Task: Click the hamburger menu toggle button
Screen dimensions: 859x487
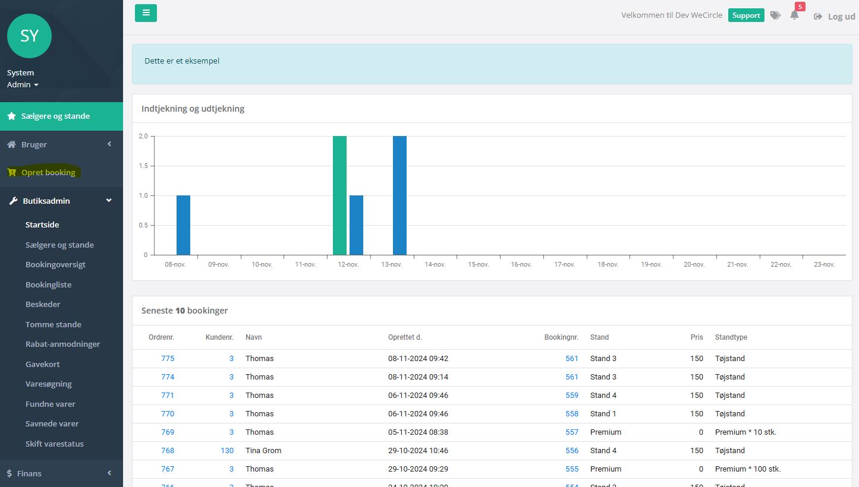Action: pyautogui.click(x=146, y=13)
